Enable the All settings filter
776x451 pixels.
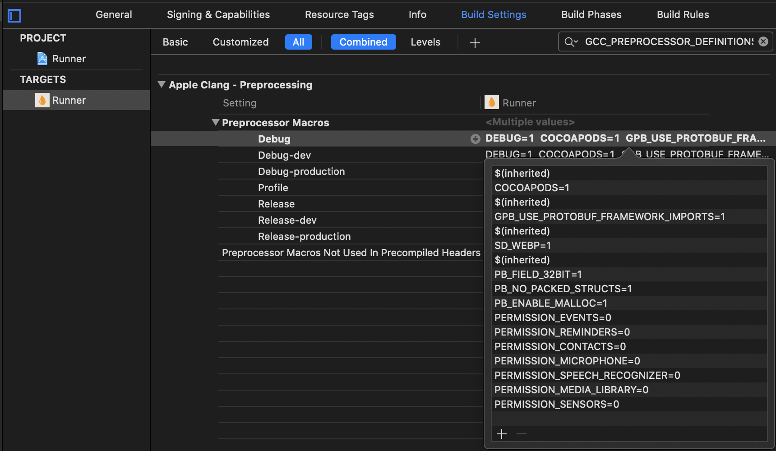pyautogui.click(x=298, y=41)
